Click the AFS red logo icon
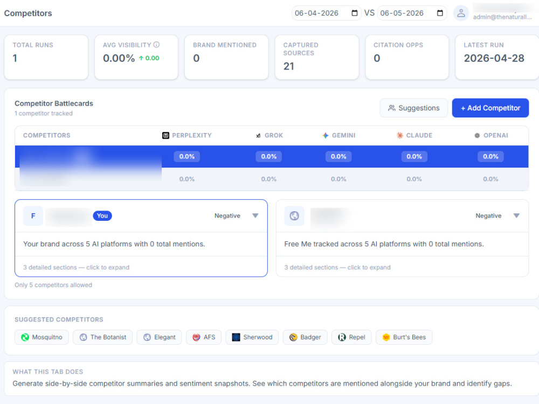Screen dimensions: 539x404 pyautogui.click(x=196, y=337)
